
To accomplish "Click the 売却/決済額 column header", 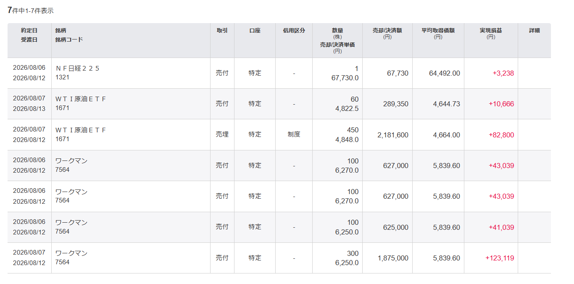I will pyautogui.click(x=387, y=34).
